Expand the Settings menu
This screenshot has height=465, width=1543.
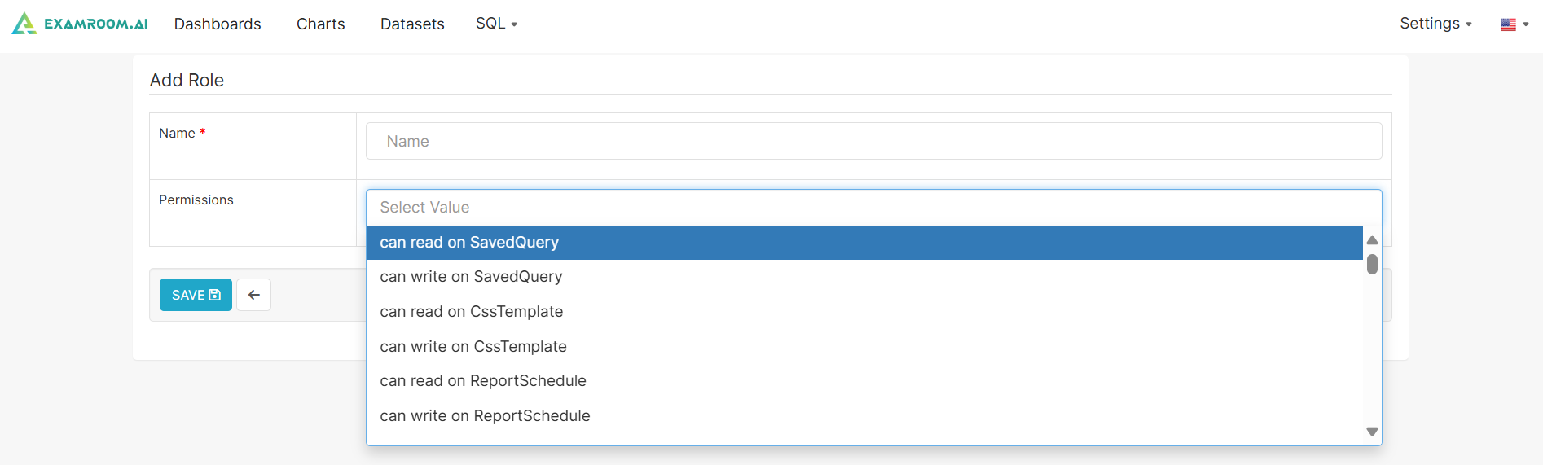pos(1435,24)
